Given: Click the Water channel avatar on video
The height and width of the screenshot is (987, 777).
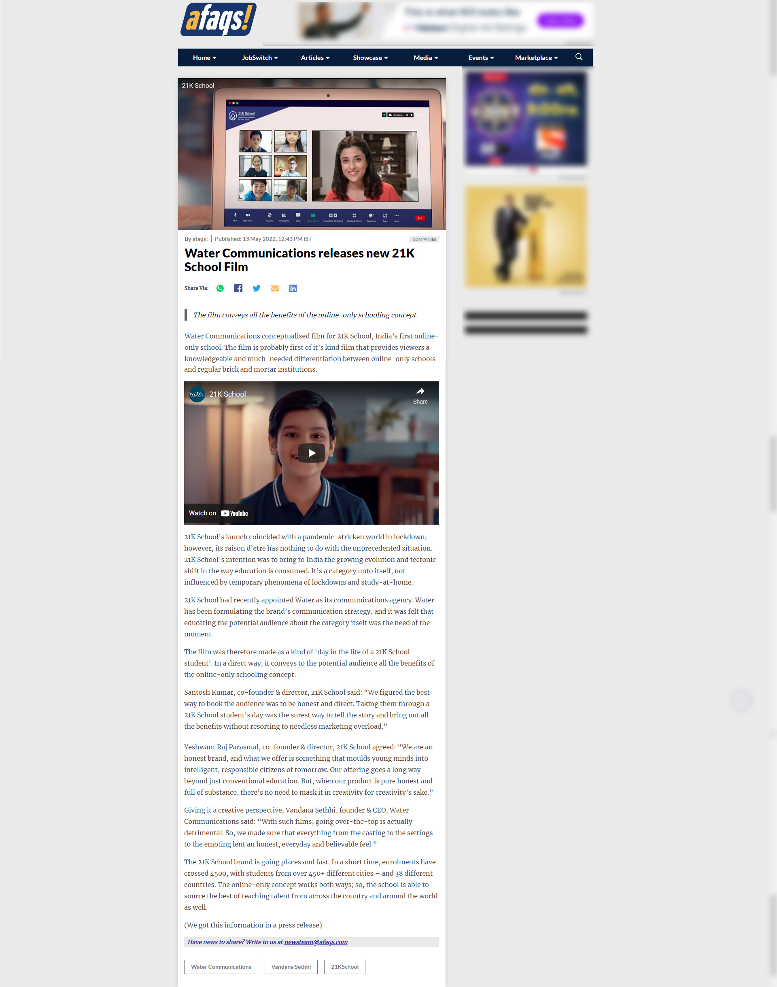Looking at the screenshot, I should [197, 394].
